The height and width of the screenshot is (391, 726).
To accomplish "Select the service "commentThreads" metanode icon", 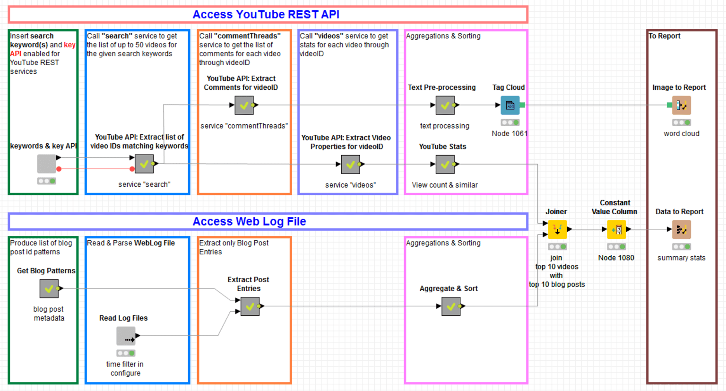I will [x=244, y=105].
